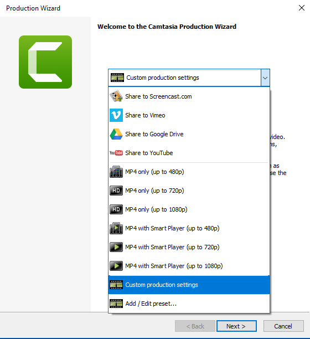Click the mobile devices icon for 480p MP4
310x339 pixels.
[x=116, y=172]
